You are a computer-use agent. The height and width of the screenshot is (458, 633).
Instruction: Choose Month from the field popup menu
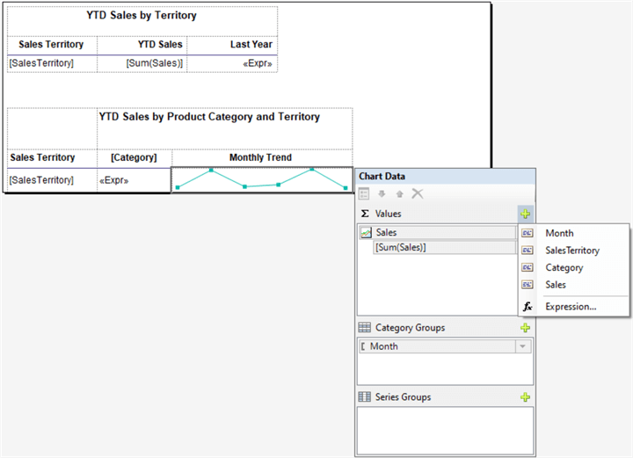[x=559, y=233]
